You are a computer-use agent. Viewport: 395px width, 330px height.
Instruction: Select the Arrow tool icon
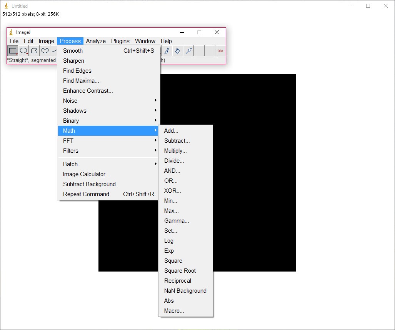[x=188, y=51]
